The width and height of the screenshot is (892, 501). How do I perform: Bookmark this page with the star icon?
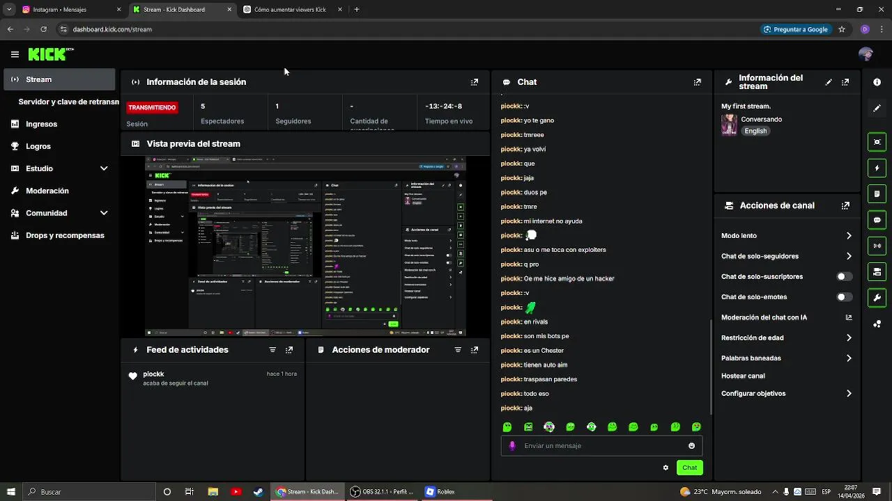(842, 29)
